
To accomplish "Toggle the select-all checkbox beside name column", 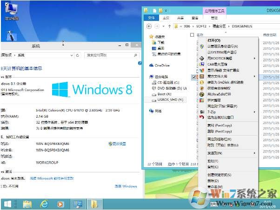I will click(192, 35).
